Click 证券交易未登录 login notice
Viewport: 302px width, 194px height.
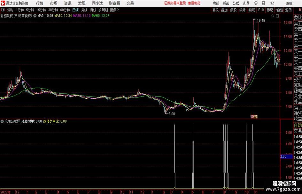click(175, 3)
